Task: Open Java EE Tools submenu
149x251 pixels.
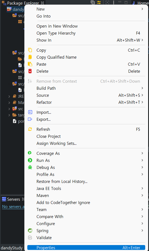Action: 86,188
